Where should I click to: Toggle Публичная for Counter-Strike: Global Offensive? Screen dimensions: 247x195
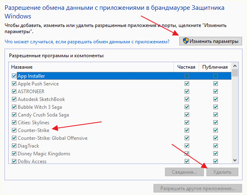(x=215, y=138)
